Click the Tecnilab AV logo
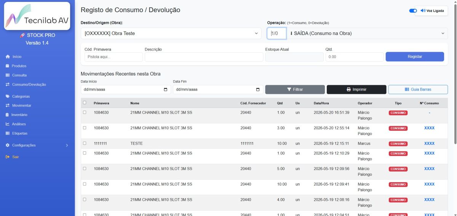 37,16
